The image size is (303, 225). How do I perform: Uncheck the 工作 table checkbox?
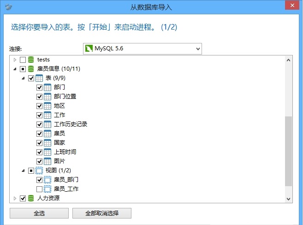39,115
